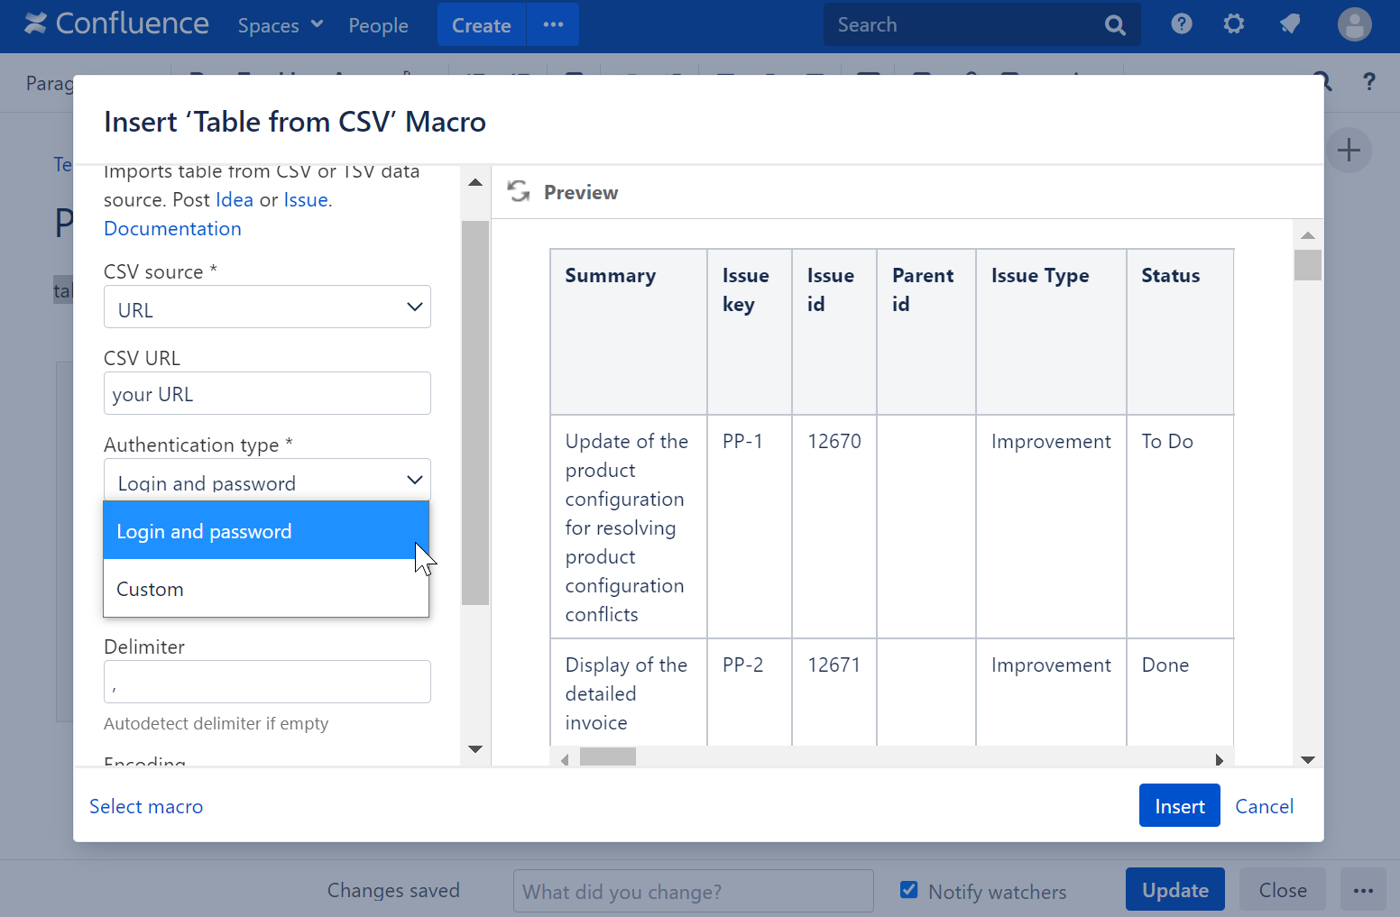Screen dimensions: 1400x917
Task: Open the CSV source dropdown
Action: pyautogui.click(x=267, y=307)
